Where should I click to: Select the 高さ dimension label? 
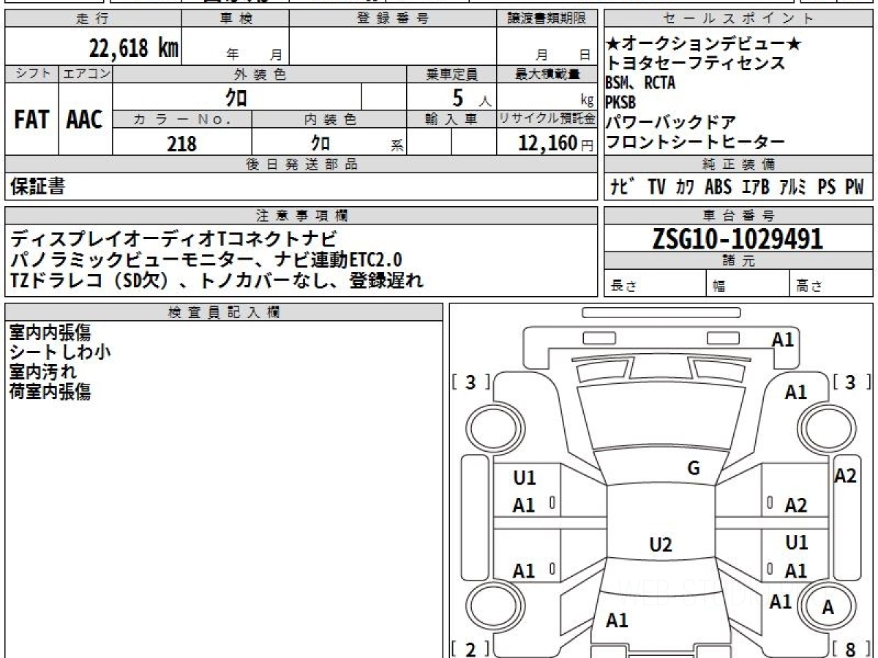810,287
